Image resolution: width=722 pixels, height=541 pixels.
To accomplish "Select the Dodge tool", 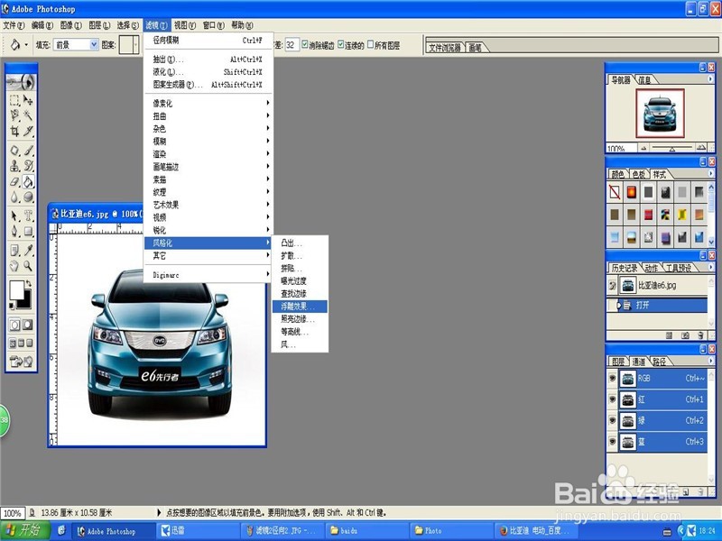I will click(28, 197).
